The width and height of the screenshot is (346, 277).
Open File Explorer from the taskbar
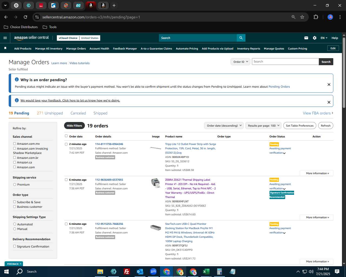click(100, 272)
